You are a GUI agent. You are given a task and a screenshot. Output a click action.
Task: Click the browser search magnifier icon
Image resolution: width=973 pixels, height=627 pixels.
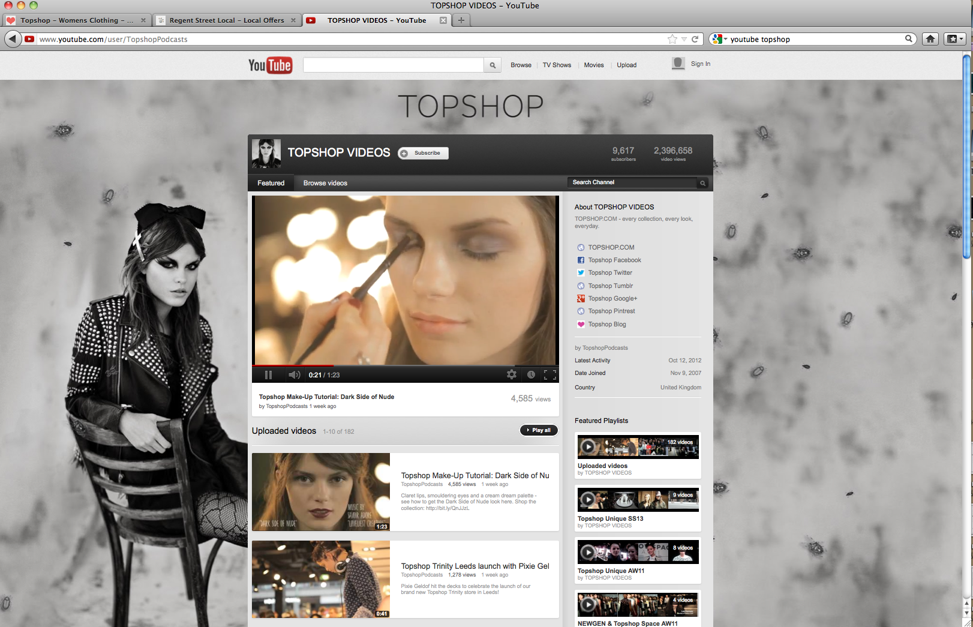tap(909, 39)
